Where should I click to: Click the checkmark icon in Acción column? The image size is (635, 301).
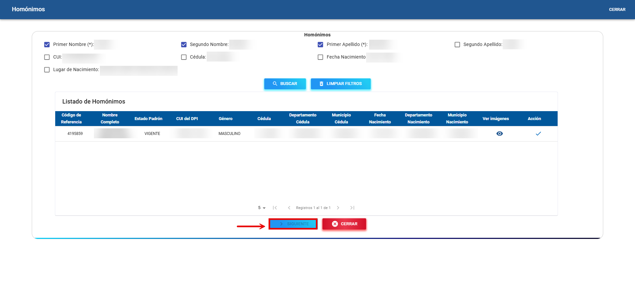(538, 134)
